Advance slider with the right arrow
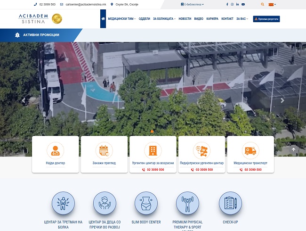Screen dimensions: 306x231 (282, 100)
